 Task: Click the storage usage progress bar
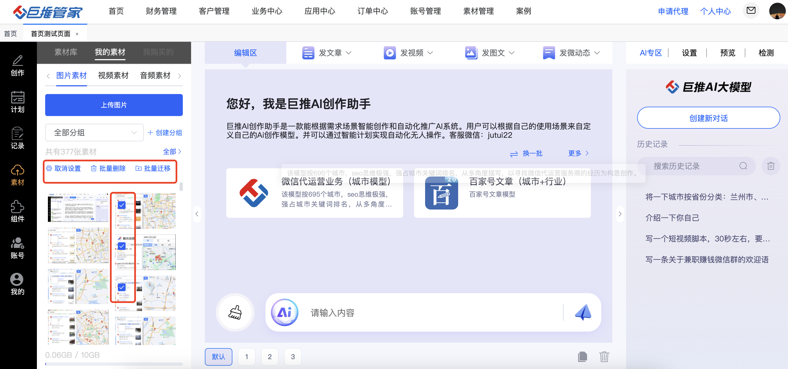coord(114,364)
